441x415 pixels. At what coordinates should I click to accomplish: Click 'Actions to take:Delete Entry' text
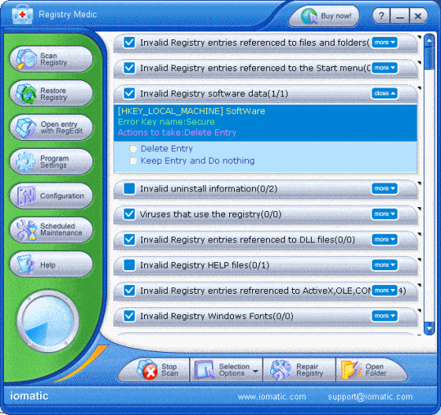[177, 132]
